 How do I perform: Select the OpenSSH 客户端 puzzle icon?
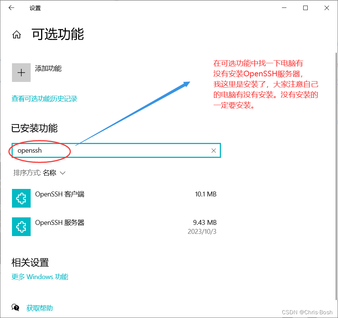[21, 198]
